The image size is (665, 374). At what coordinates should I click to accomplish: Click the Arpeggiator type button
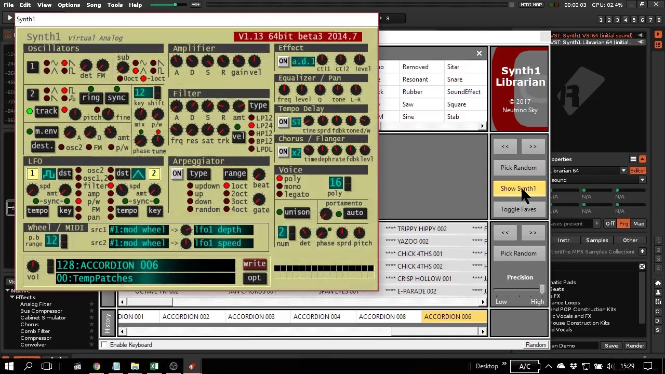[198, 173]
